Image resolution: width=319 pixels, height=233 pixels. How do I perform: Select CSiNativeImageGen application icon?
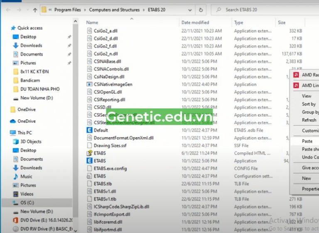(x=89, y=84)
